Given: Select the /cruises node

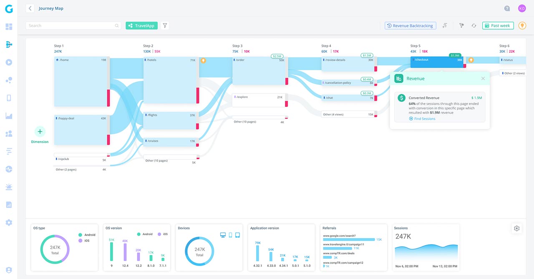Looking at the screenshot, I should pos(171,142).
